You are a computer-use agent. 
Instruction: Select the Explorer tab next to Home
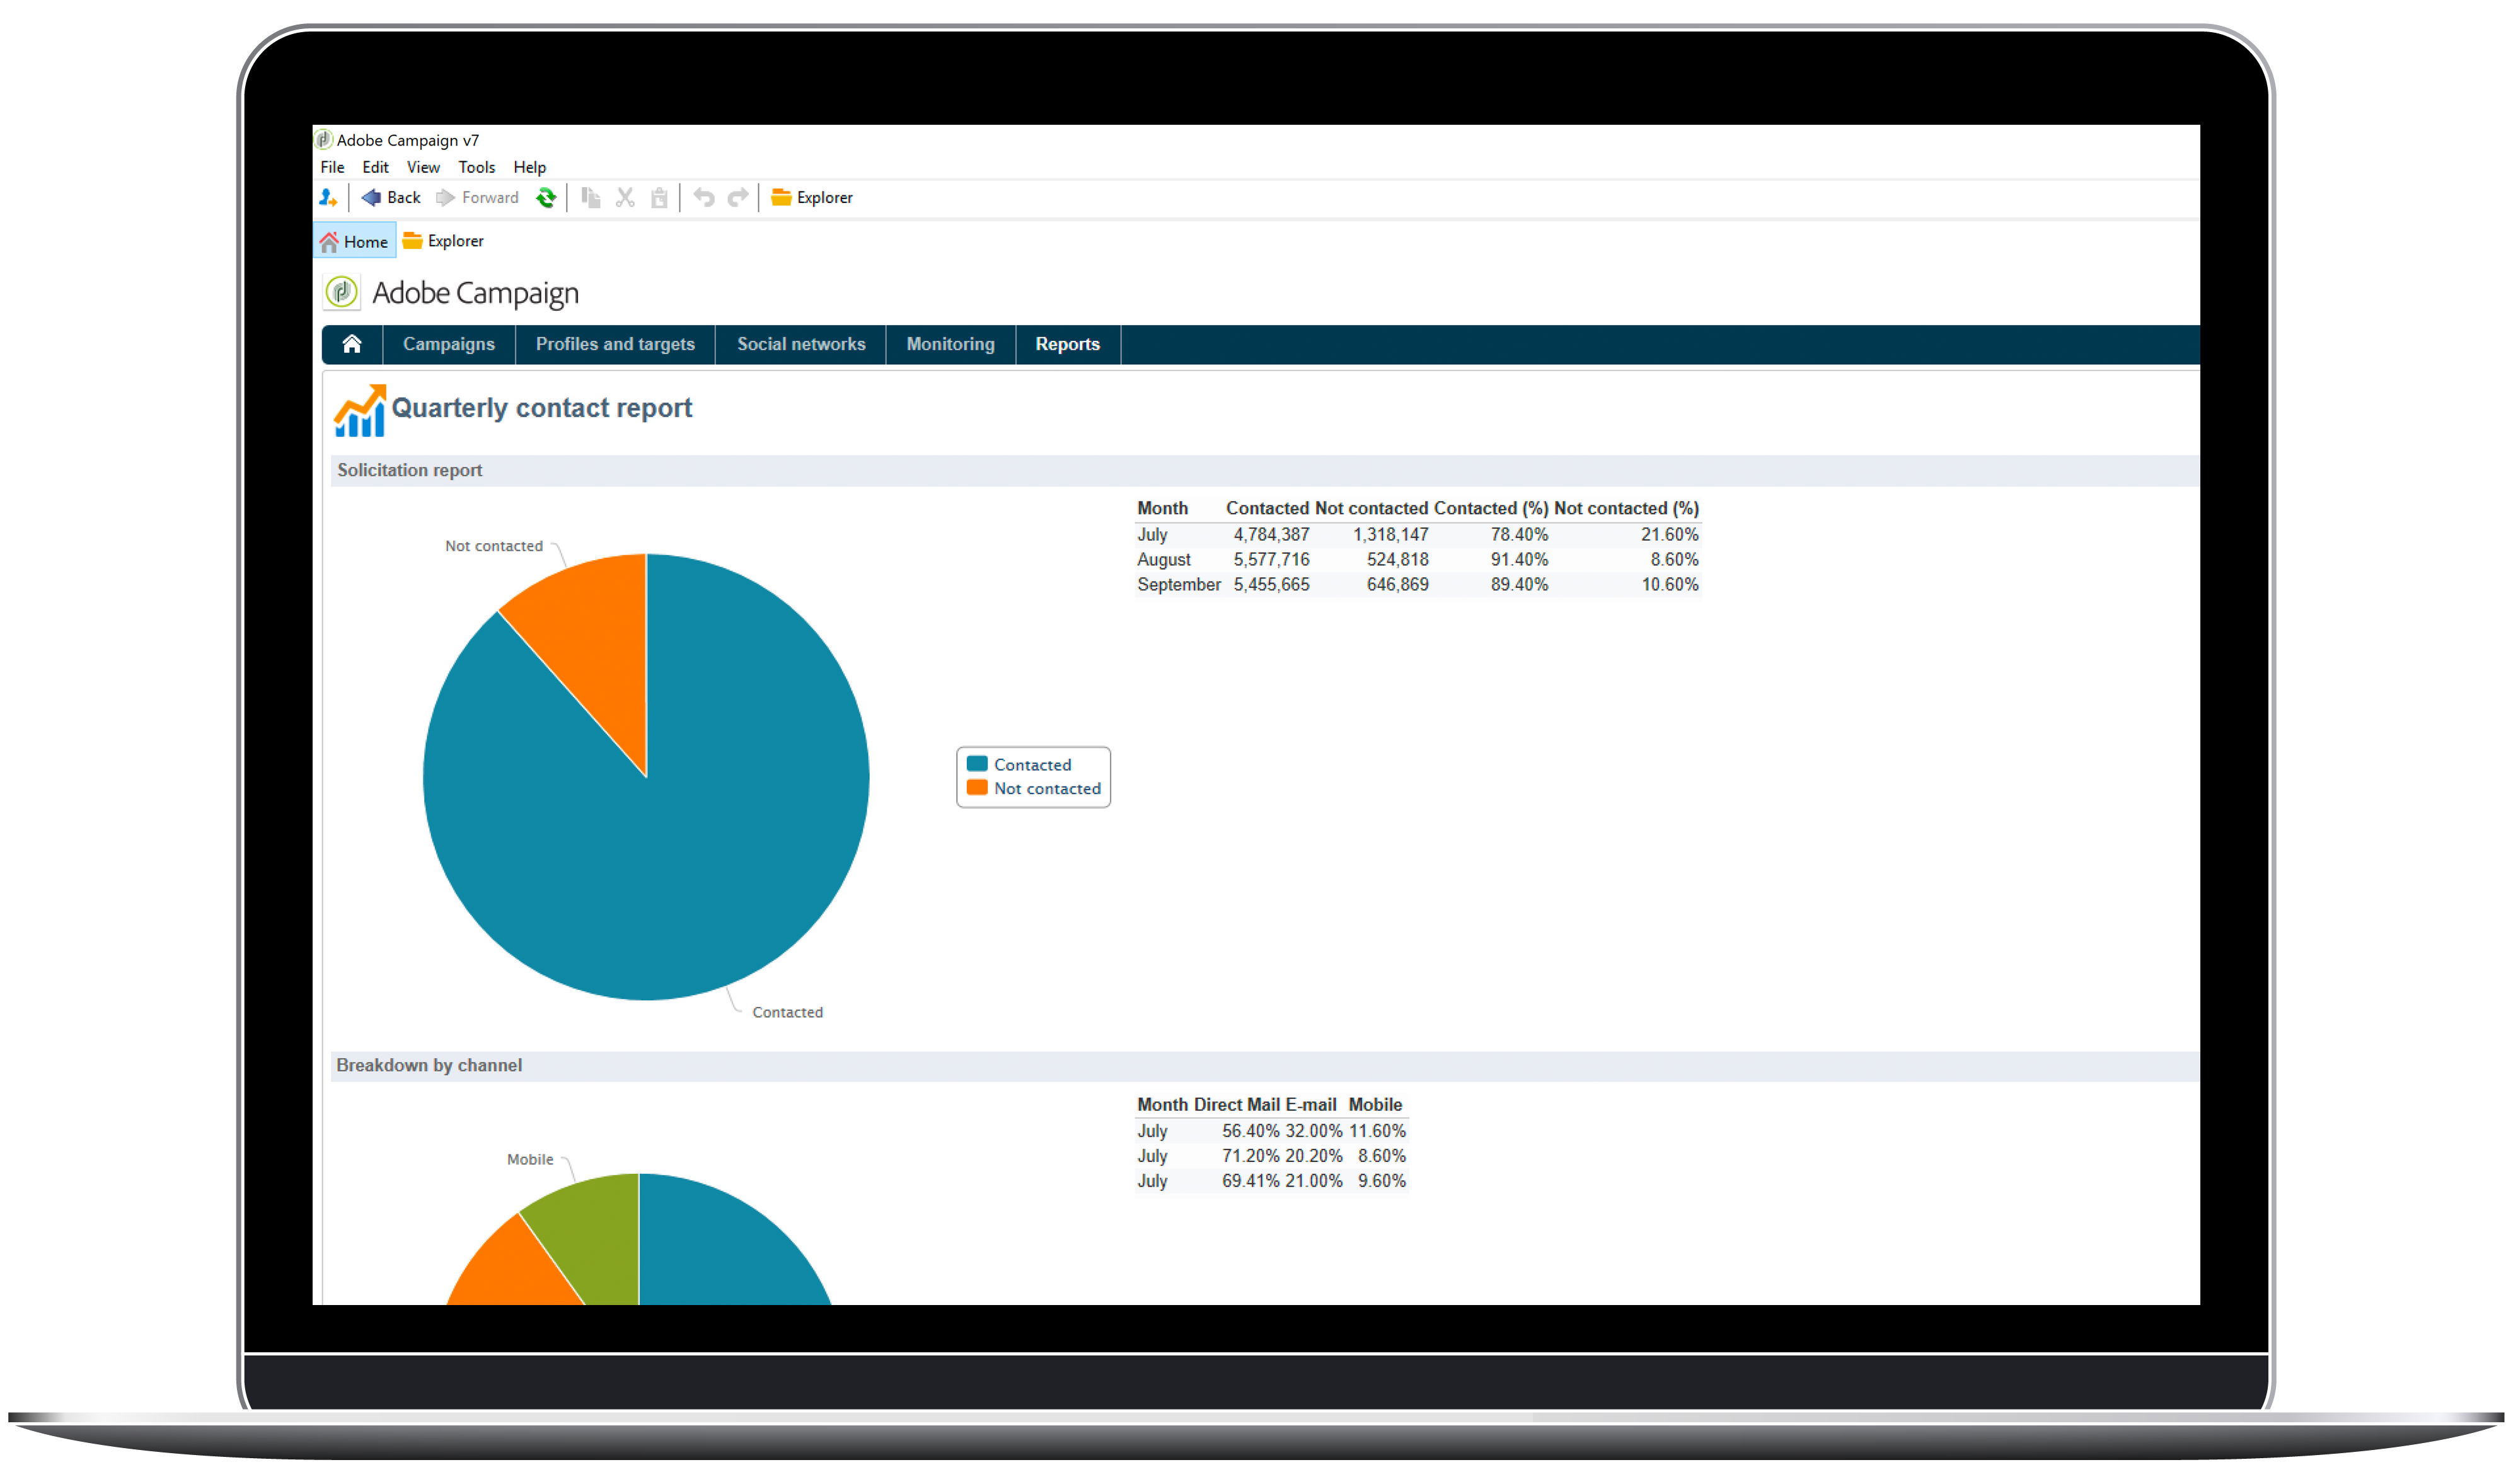pyautogui.click(x=443, y=241)
